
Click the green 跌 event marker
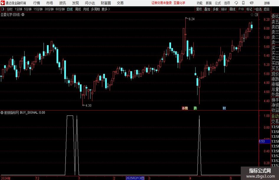coord(195,108)
